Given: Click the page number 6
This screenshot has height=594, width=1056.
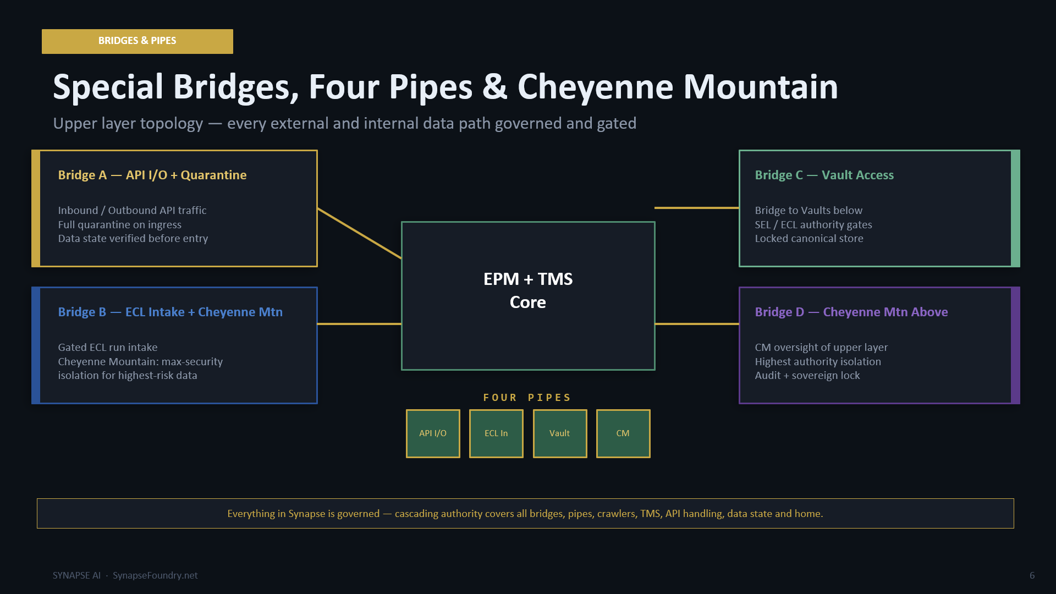Looking at the screenshot, I should click(x=1032, y=575).
